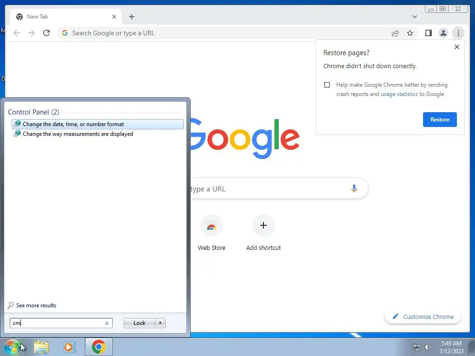Click the Chrome back navigation arrow
475x356 pixels.
pos(17,33)
